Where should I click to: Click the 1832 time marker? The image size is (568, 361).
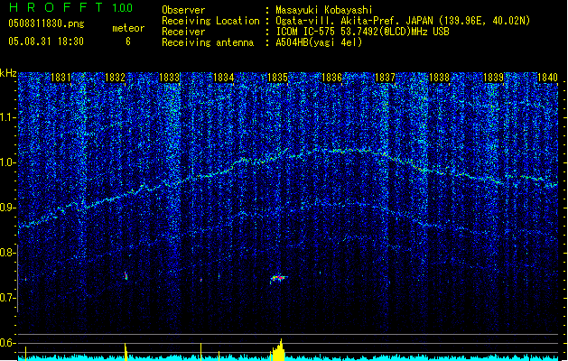pos(115,78)
